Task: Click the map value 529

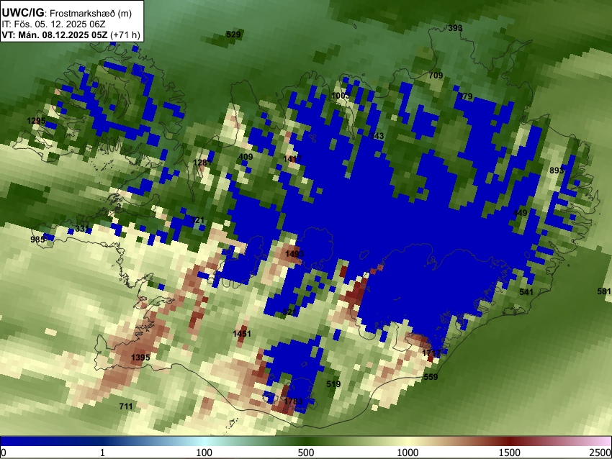Action: pyautogui.click(x=233, y=35)
